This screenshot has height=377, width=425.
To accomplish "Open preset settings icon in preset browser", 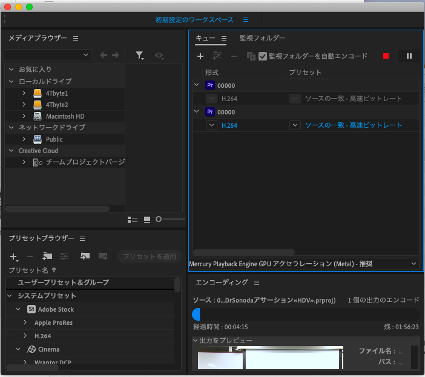I will pos(64,256).
